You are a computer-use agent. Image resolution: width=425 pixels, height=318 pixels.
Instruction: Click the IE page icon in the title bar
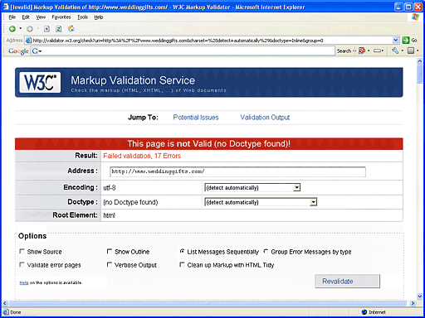click(x=6, y=7)
